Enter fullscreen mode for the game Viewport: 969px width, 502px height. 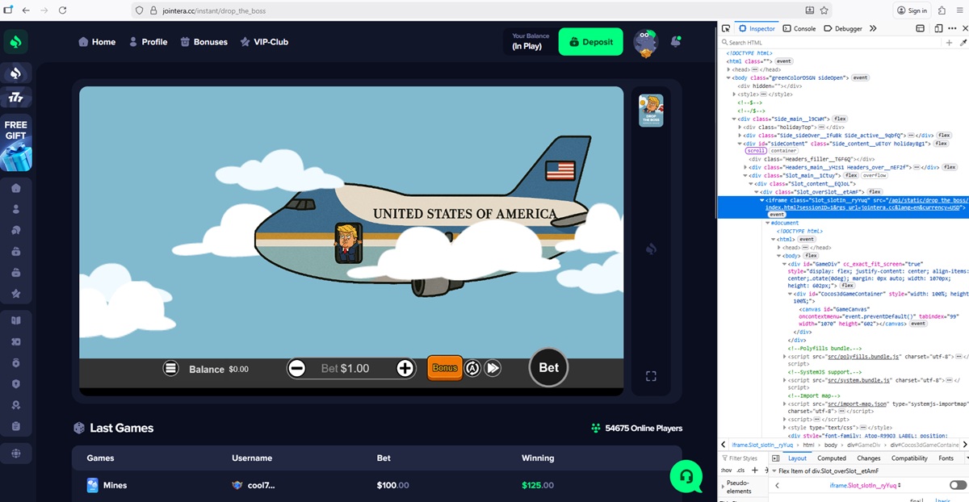click(x=652, y=376)
